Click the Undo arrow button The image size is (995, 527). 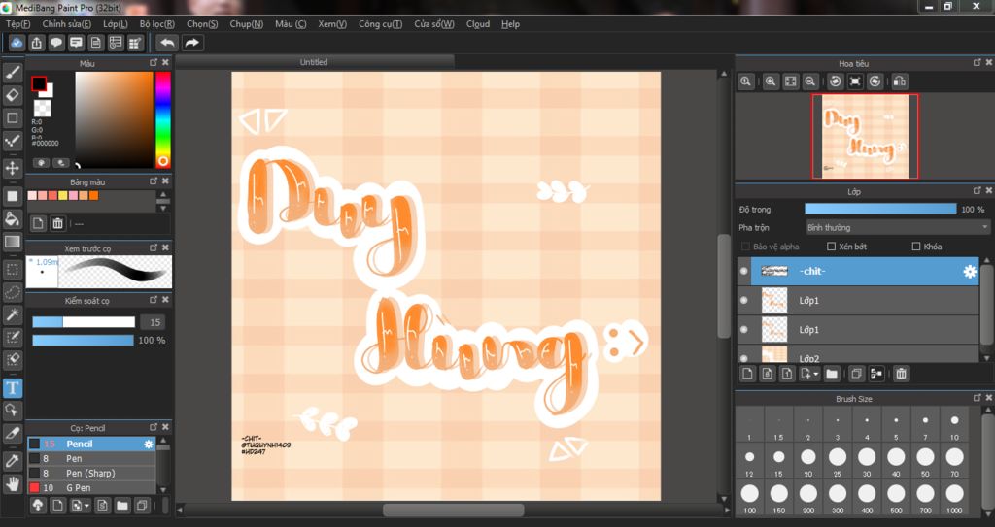click(167, 43)
